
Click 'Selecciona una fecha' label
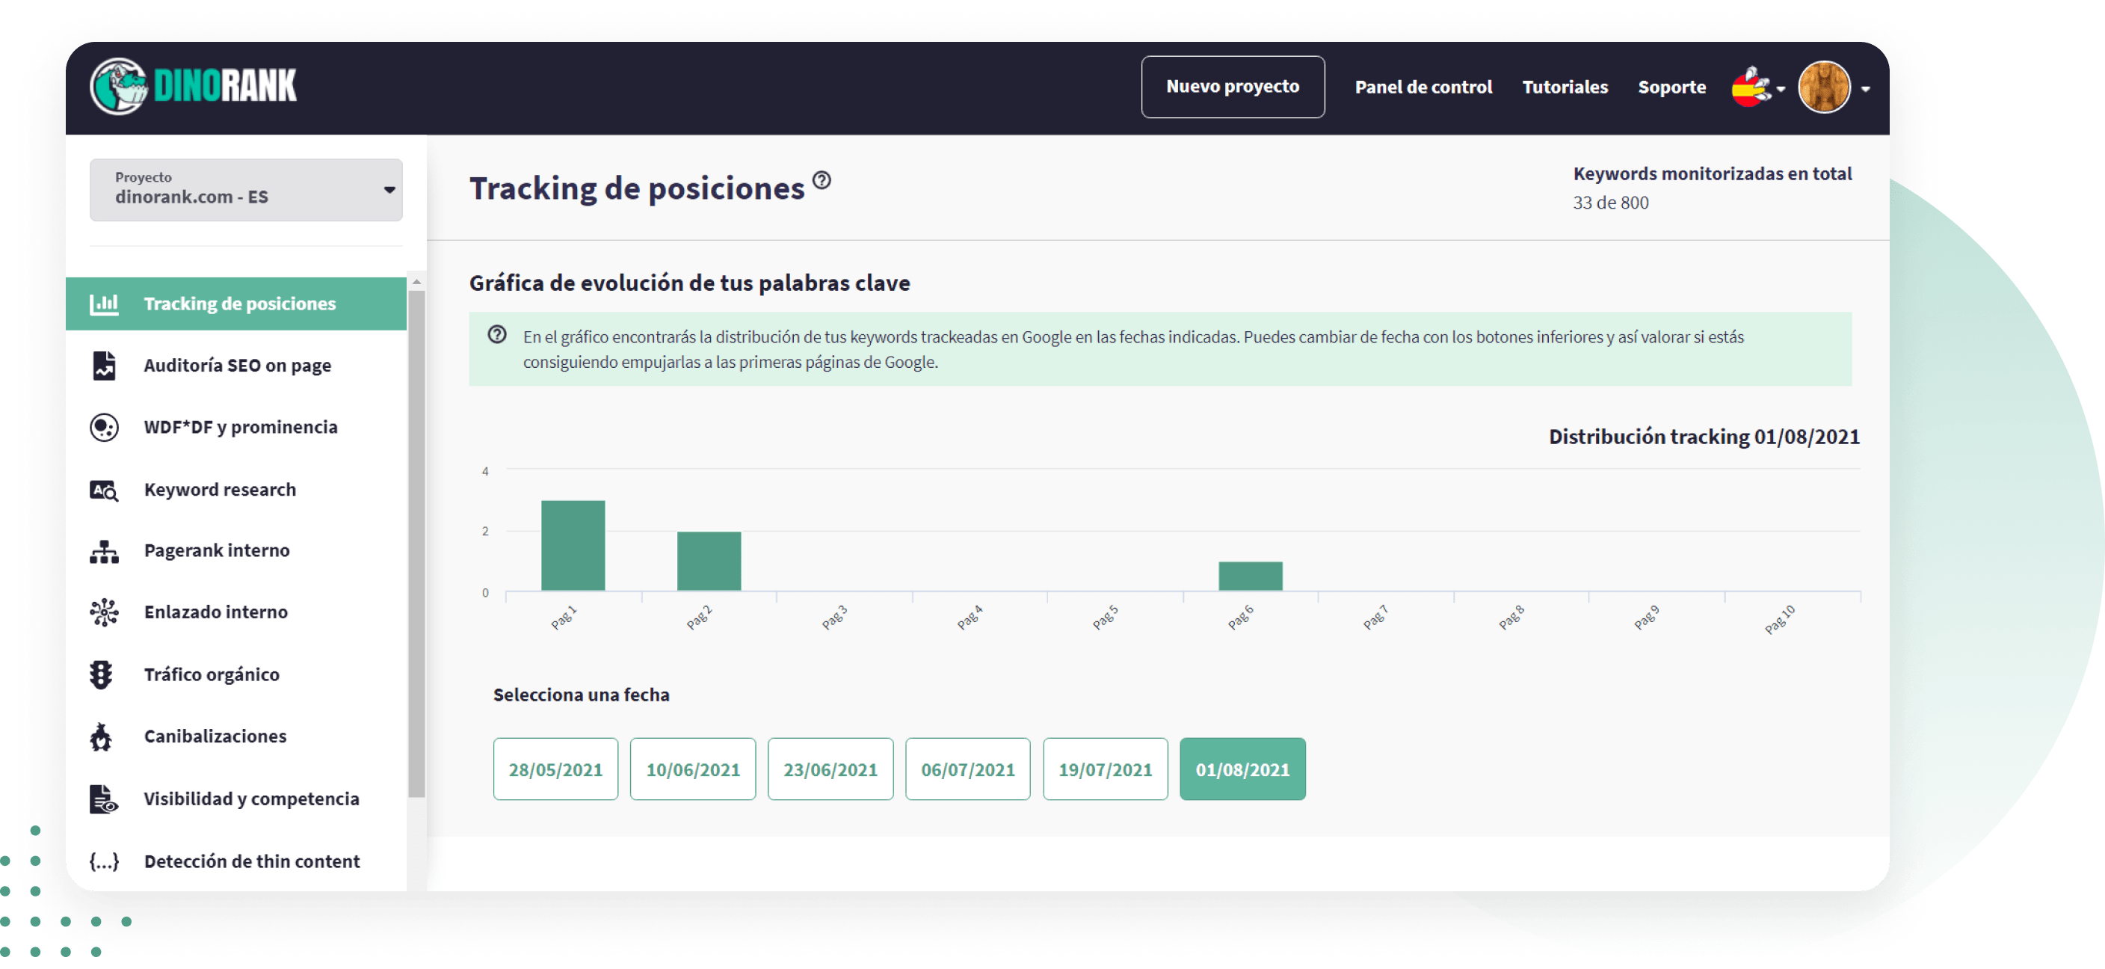point(581,695)
